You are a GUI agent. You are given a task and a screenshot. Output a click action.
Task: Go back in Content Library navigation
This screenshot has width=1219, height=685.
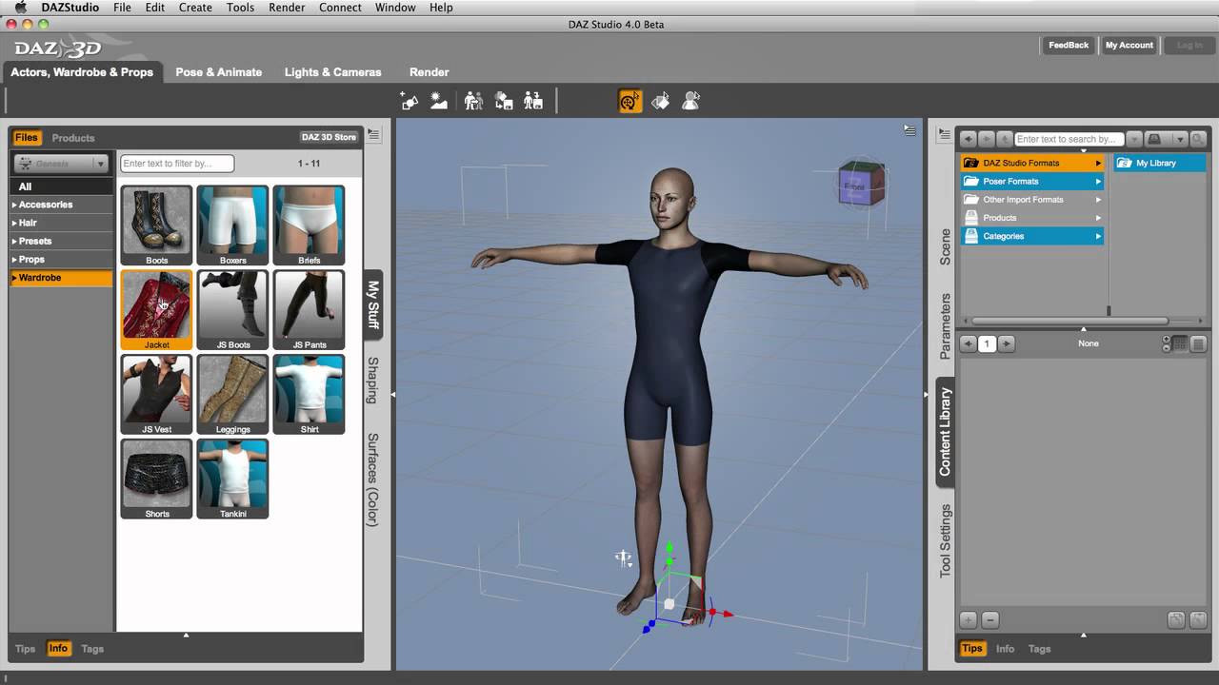969,139
